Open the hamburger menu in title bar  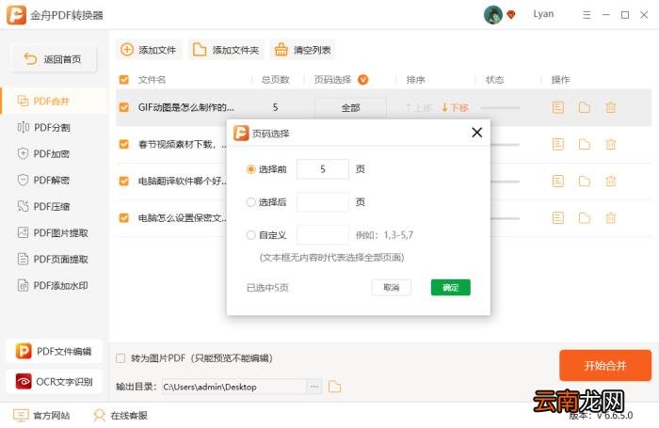(x=587, y=15)
